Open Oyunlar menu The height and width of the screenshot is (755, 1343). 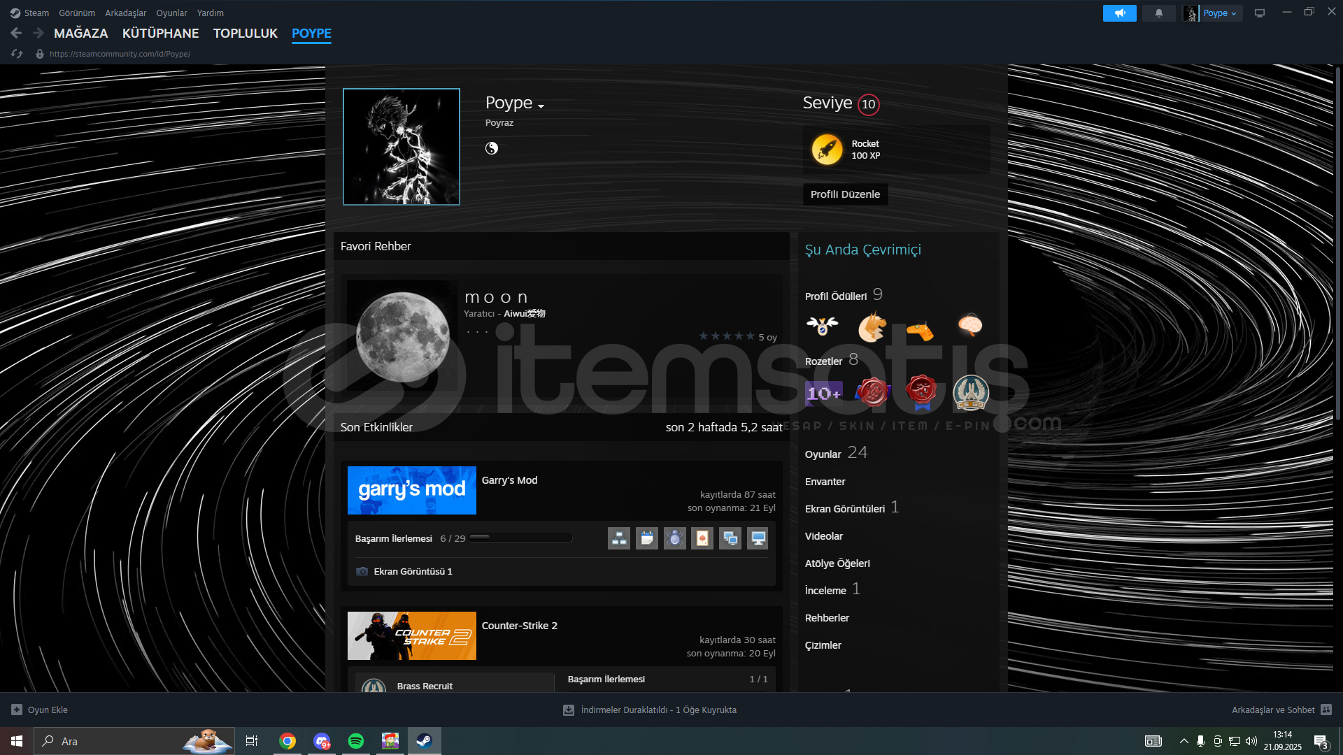pyautogui.click(x=171, y=13)
